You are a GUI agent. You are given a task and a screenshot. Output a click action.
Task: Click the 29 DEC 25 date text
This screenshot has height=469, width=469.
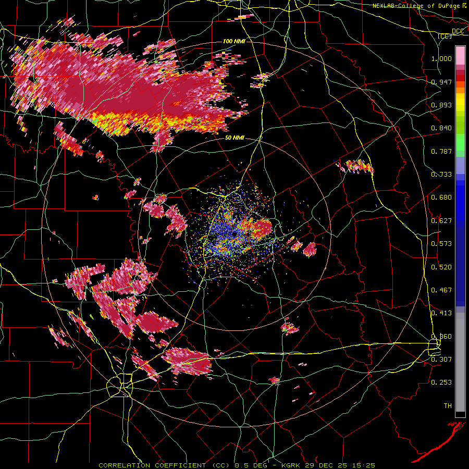coord(327,465)
